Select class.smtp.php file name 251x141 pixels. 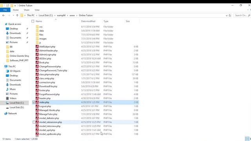[47, 78]
